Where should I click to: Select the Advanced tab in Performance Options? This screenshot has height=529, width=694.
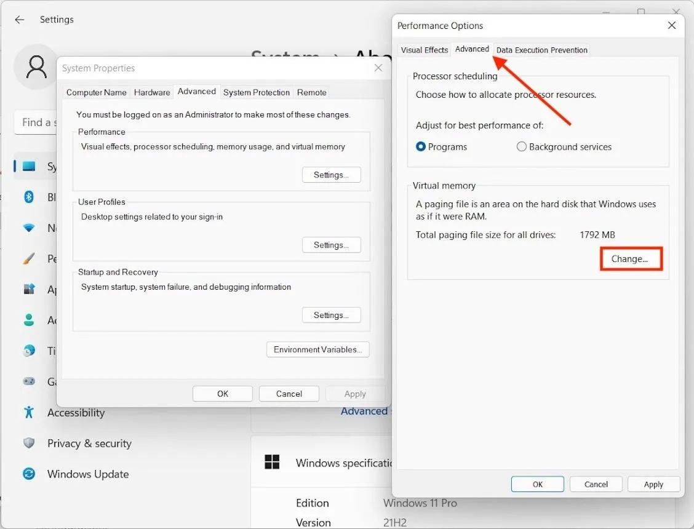pyautogui.click(x=472, y=49)
